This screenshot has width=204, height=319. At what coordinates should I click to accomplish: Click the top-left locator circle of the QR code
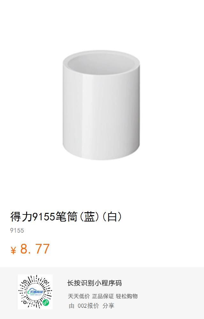click(x=25, y=282)
